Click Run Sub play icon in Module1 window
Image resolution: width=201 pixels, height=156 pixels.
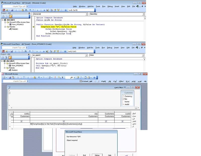pos(37,10)
